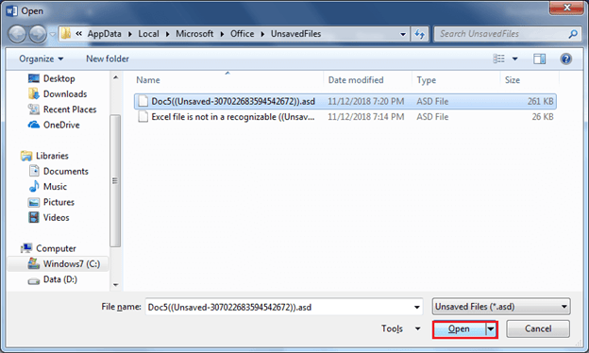Navigate to Local in the breadcrumb

[x=148, y=34]
